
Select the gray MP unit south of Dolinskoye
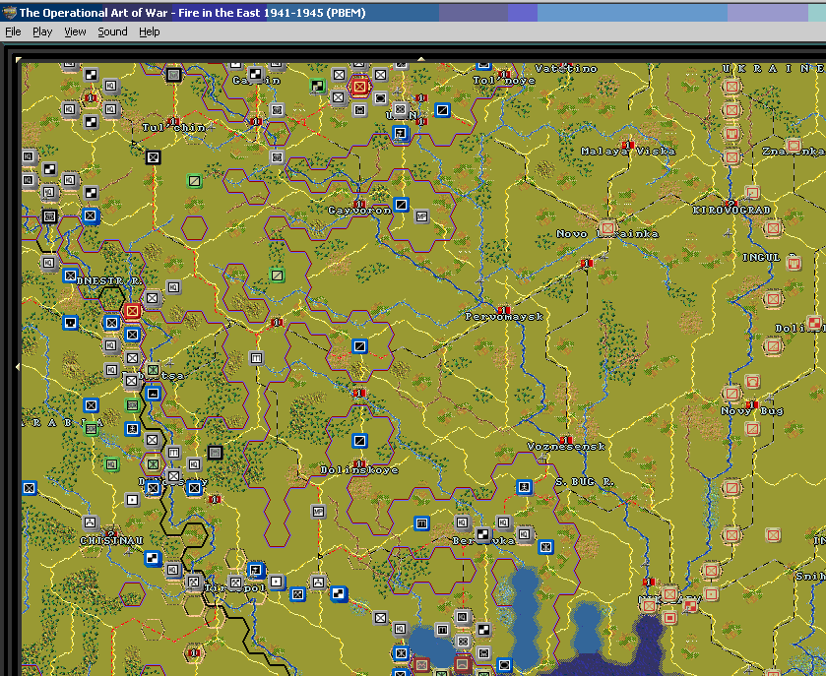click(x=318, y=511)
